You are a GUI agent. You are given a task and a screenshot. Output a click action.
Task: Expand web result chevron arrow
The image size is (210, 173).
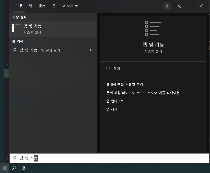[90, 50]
